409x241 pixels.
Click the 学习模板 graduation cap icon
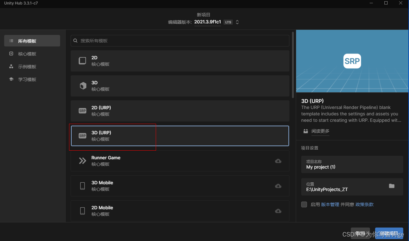point(11,79)
